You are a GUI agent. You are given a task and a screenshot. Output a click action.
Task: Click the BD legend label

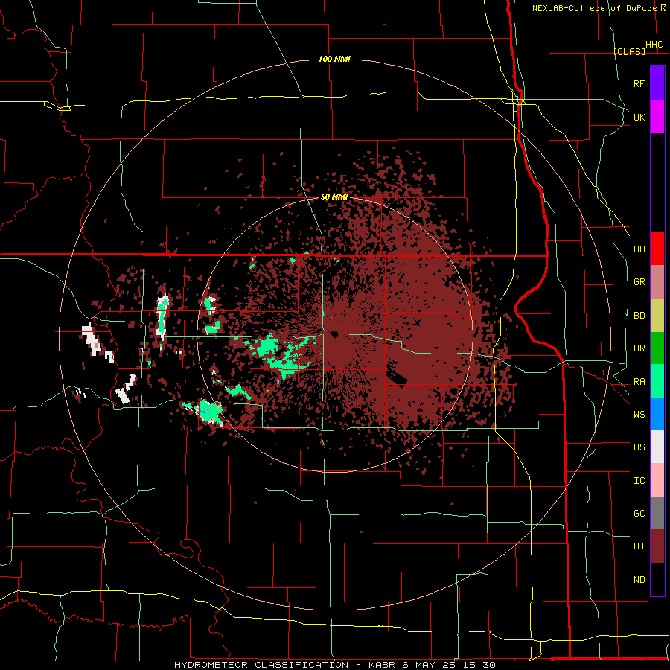(x=639, y=316)
